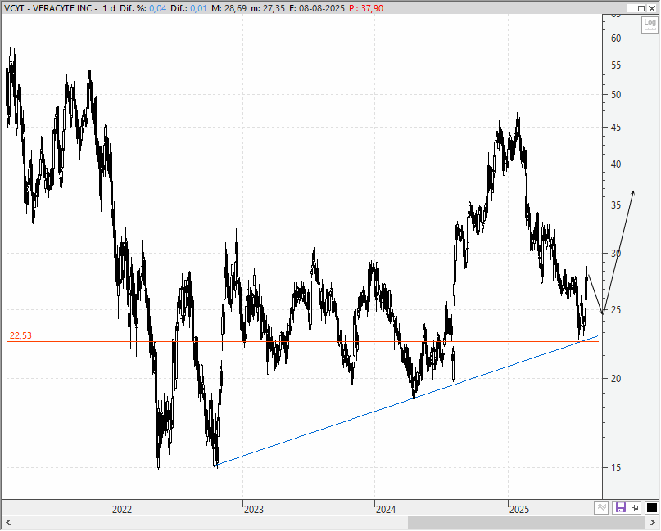Click the 15 price axis label

(x=616, y=467)
